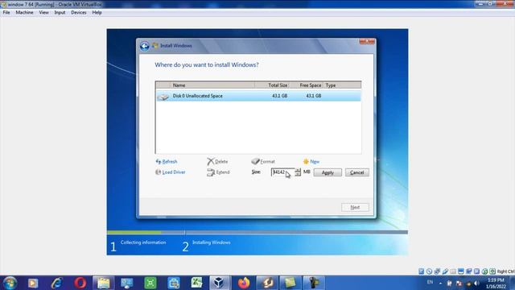Click the hard disk activity status icon

[x=422, y=271]
